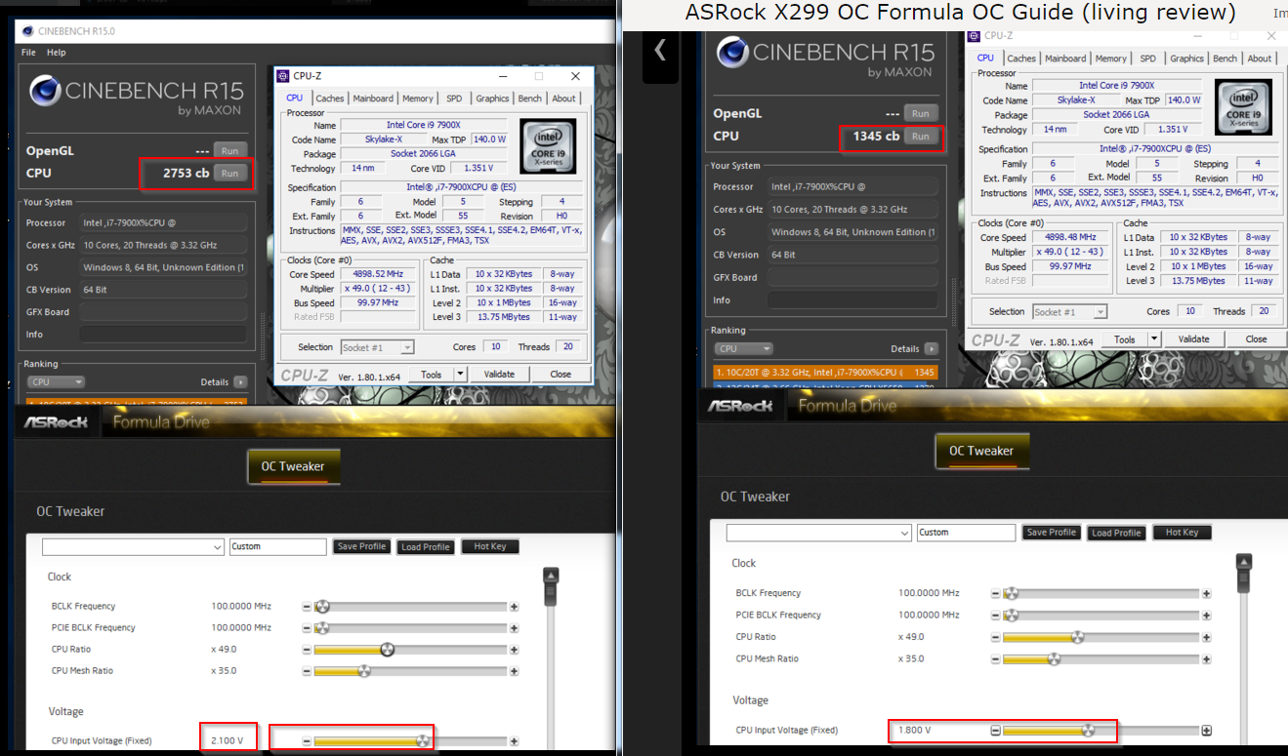
Task: Switch to Graphics tab in right CPU-Z
Action: pyautogui.click(x=1186, y=59)
